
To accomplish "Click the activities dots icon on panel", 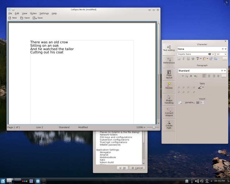I will tap(25, 181).
